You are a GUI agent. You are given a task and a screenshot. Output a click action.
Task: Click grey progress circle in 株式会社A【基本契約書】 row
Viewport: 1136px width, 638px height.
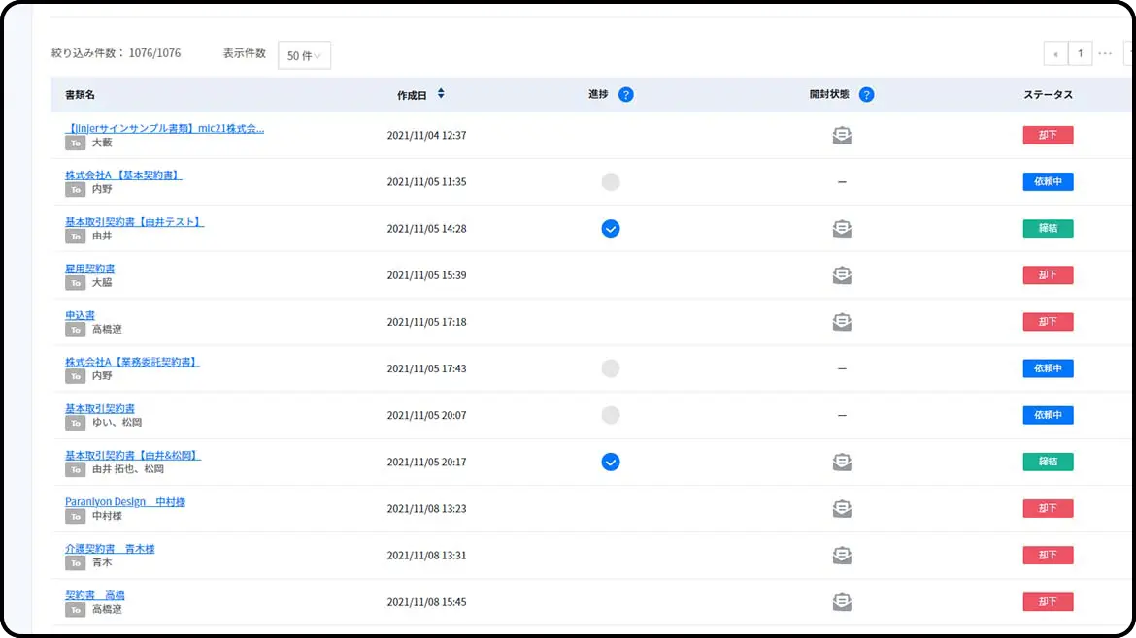[610, 182]
